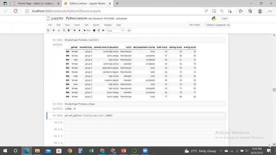Open the browser profile icon
This screenshot has width=276, height=155.
point(260,11)
